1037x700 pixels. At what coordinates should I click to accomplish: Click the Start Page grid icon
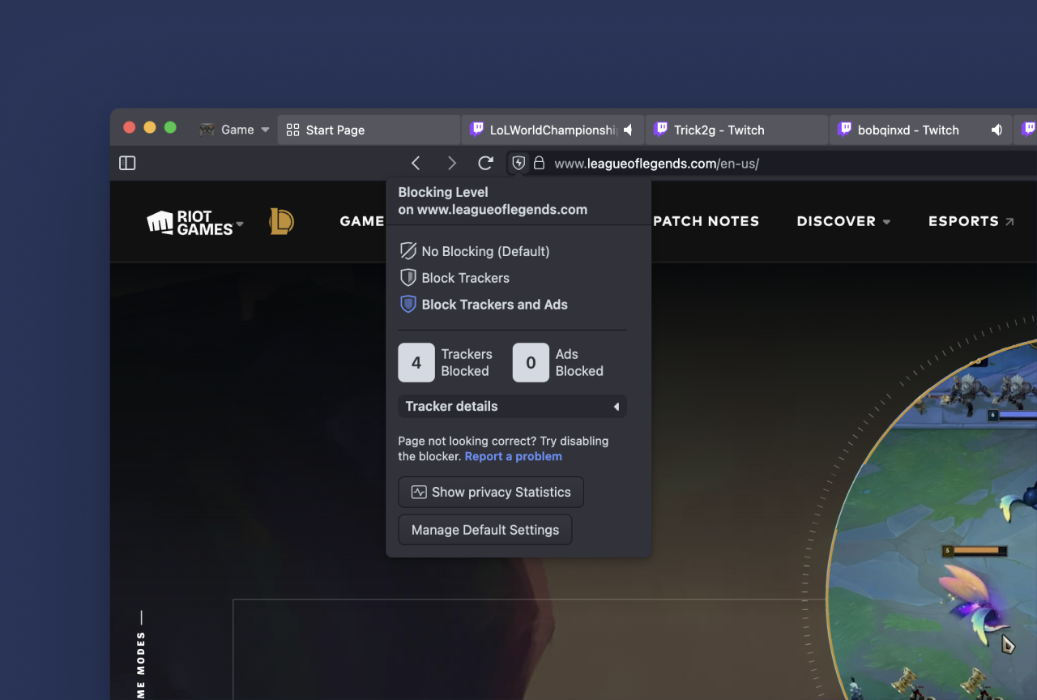[x=293, y=130]
